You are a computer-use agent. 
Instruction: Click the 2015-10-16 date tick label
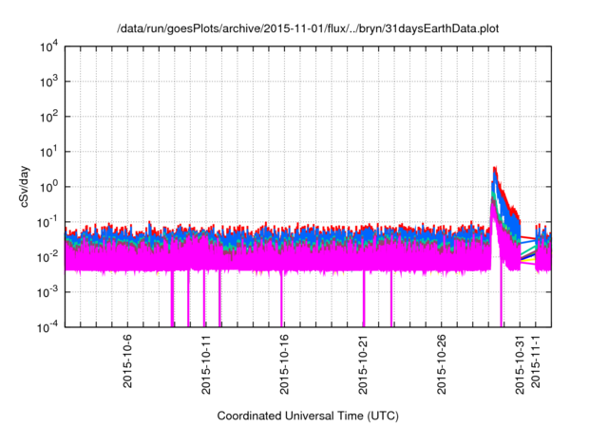tap(284, 364)
